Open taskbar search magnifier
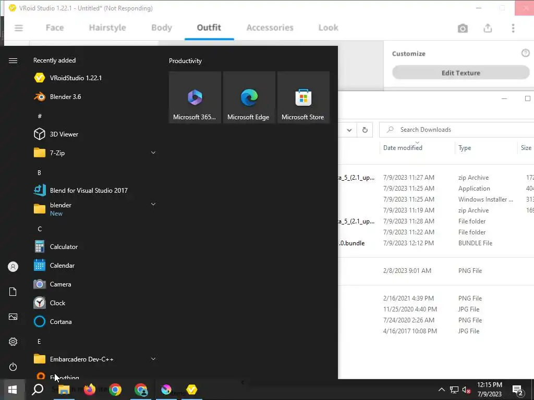Viewport: 534px width, 400px height. pyautogui.click(x=38, y=390)
